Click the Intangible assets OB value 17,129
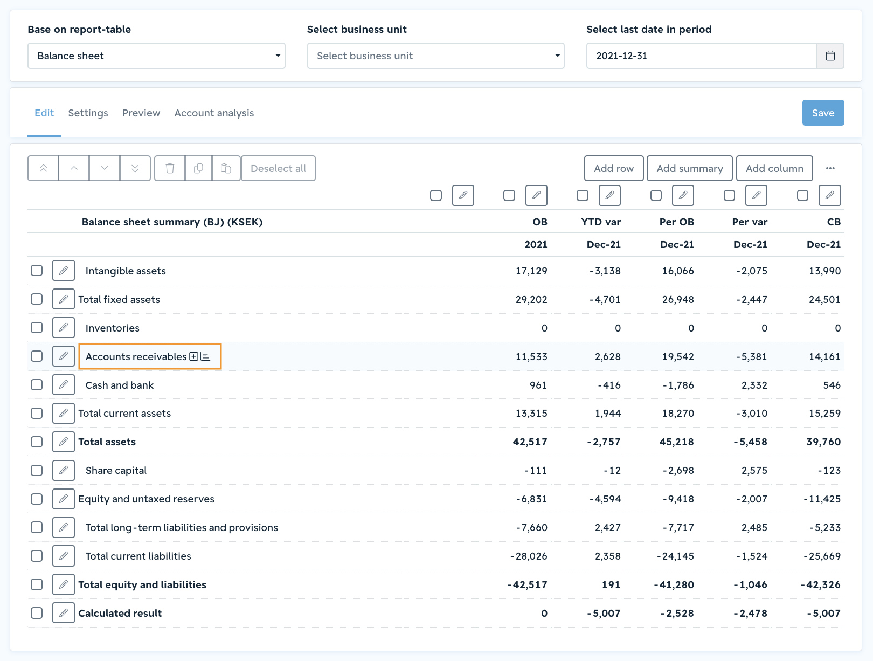Image resolution: width=873 pixels, height=661 pixels. point(531,271)
